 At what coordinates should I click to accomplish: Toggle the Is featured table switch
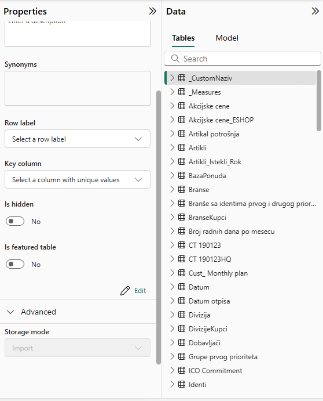click(15, 264)
